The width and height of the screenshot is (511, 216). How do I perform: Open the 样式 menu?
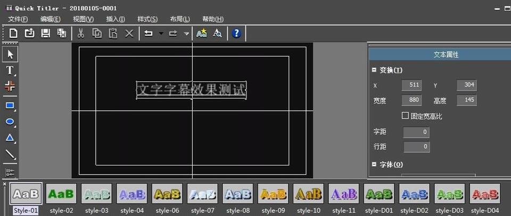pos(147,19)
